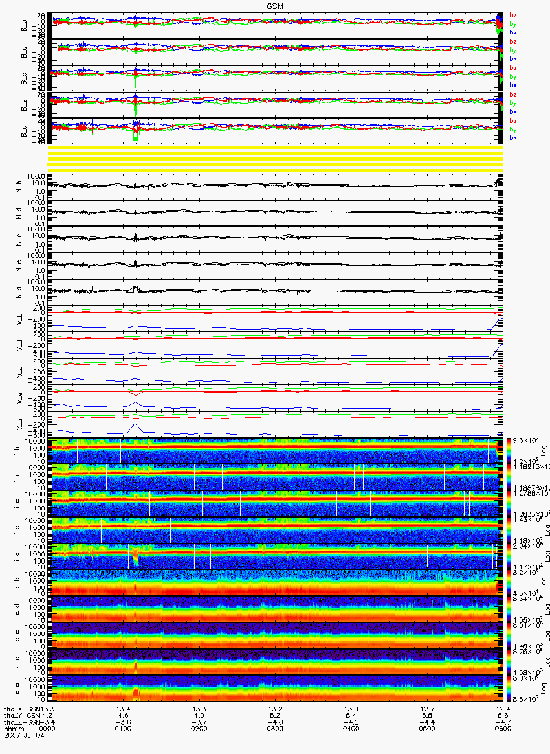Screen dimensions: 550x754
Task: Click the 8.5×10^2 color scale minimum
Action: point(525,699)
